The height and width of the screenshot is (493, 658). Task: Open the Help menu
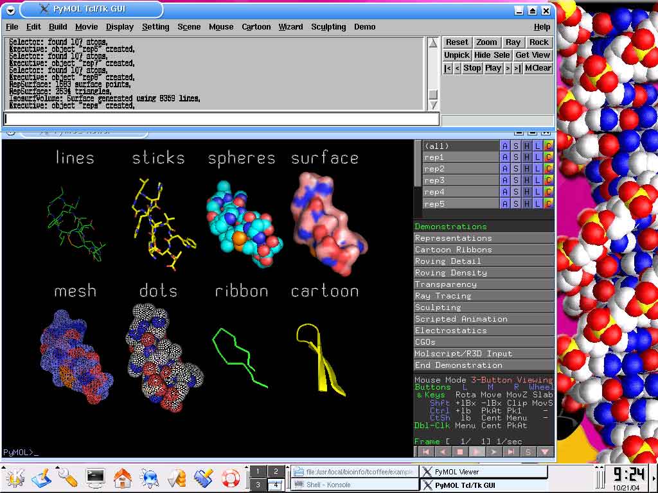(542, 27)
